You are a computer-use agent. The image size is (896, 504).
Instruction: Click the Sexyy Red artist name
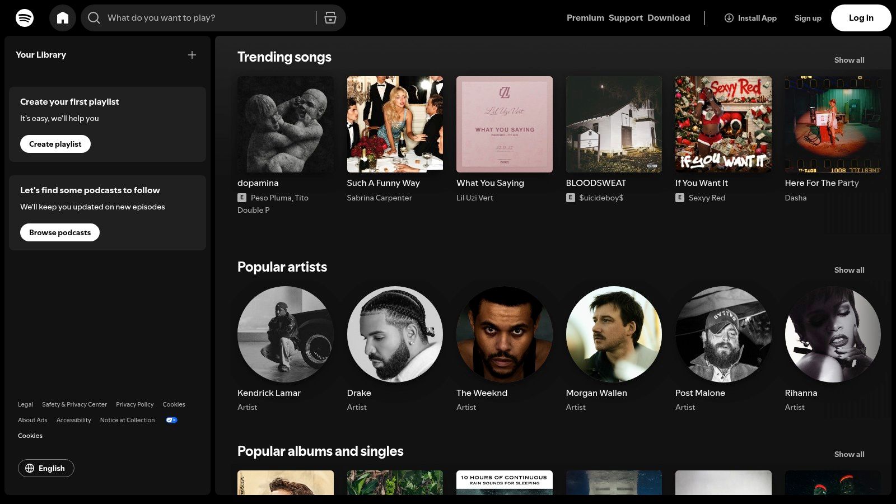click(x=707, y=198)
